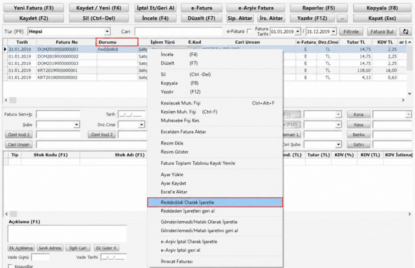Click the Kapat (Esc) button
The width and height of the screenshot is (415, 268).
[x=382, y=18]
